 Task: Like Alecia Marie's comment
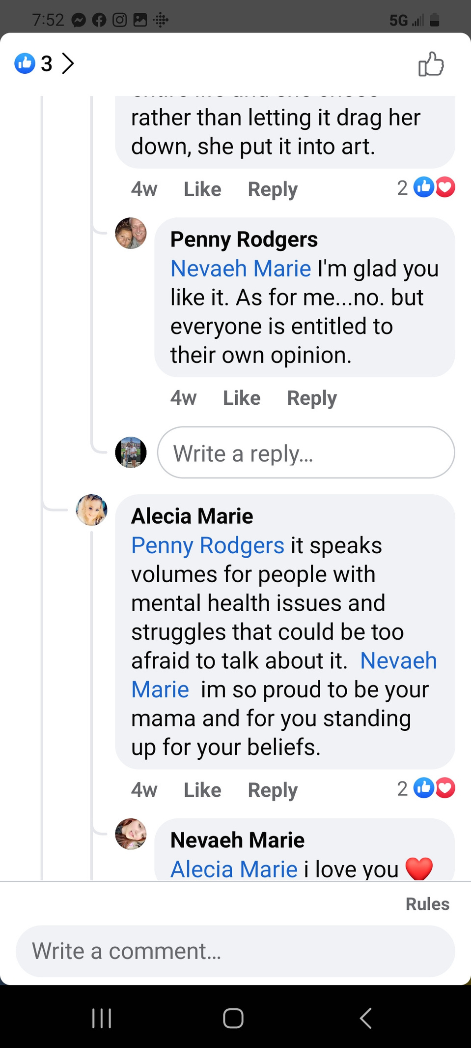click(202, 790)
